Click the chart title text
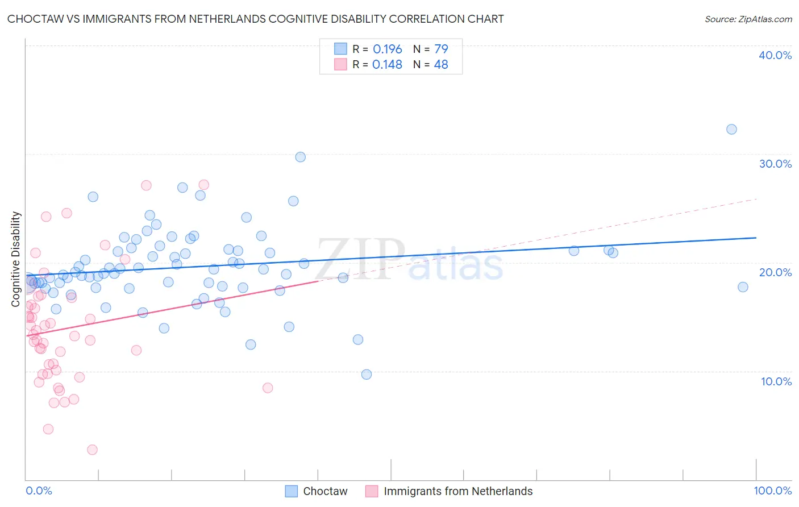 pos(256,19)
